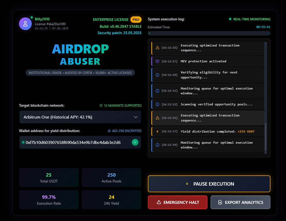Viewport: 286px width, 221px height.
Task: Click the execution log scrollbar thumb
Action: point(266,137)
